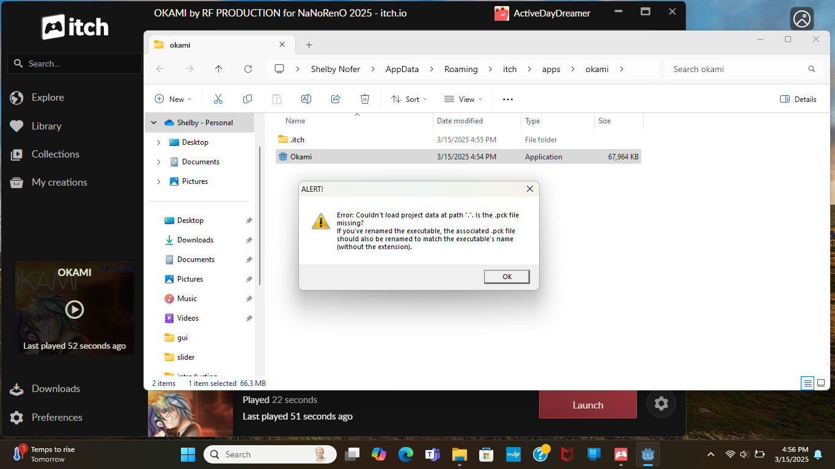
Task: Click the itch.io logo
Action: [75, 27]
